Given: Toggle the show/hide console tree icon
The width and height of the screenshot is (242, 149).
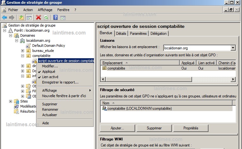Looking at the screenshot, I should point(29,17).
